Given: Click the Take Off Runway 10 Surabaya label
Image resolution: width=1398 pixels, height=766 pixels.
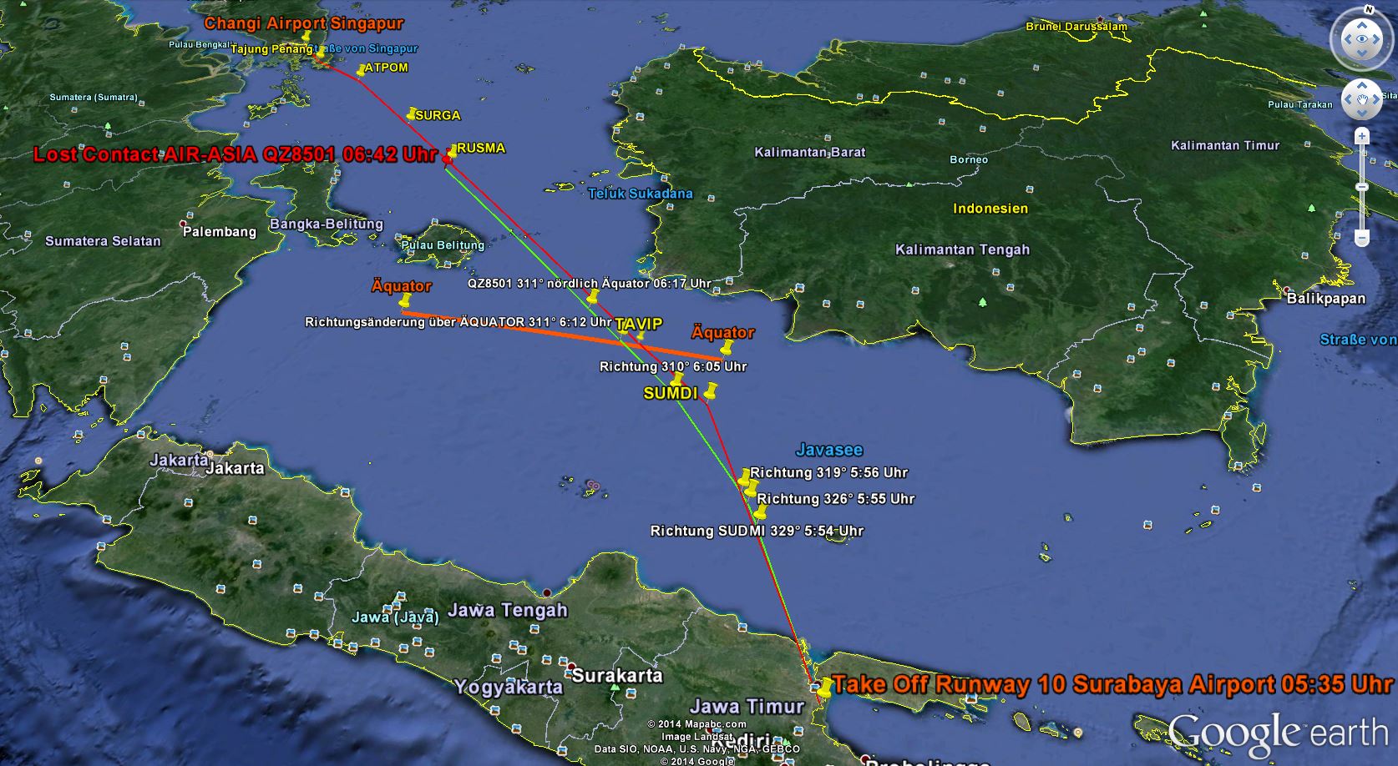Looking at the screenshot, I should pos(1113,684).
